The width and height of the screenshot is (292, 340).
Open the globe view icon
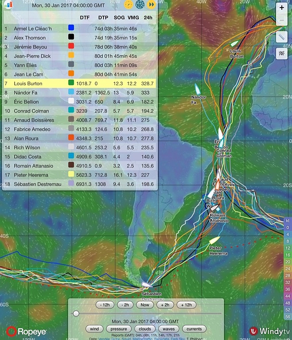point(140,5)
